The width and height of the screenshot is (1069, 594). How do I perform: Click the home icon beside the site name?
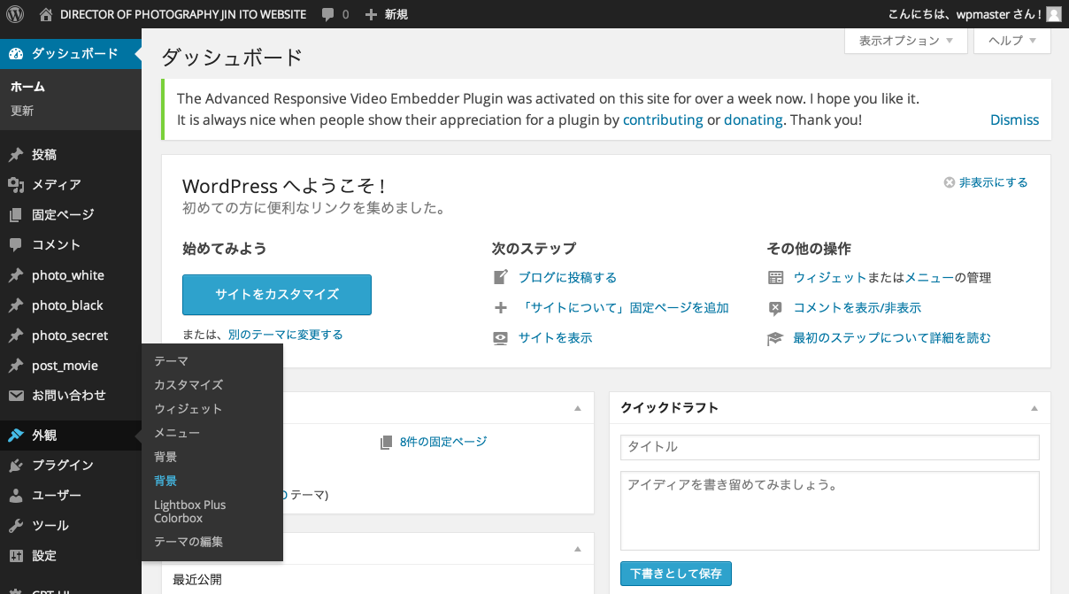pyautogui.click(x=46, y=14)
